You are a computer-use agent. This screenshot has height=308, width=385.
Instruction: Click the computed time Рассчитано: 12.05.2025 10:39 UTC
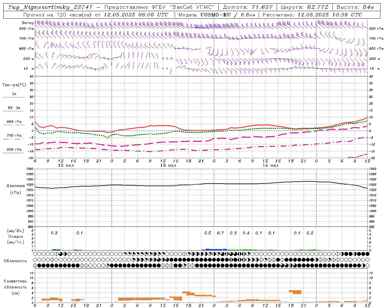312,15
